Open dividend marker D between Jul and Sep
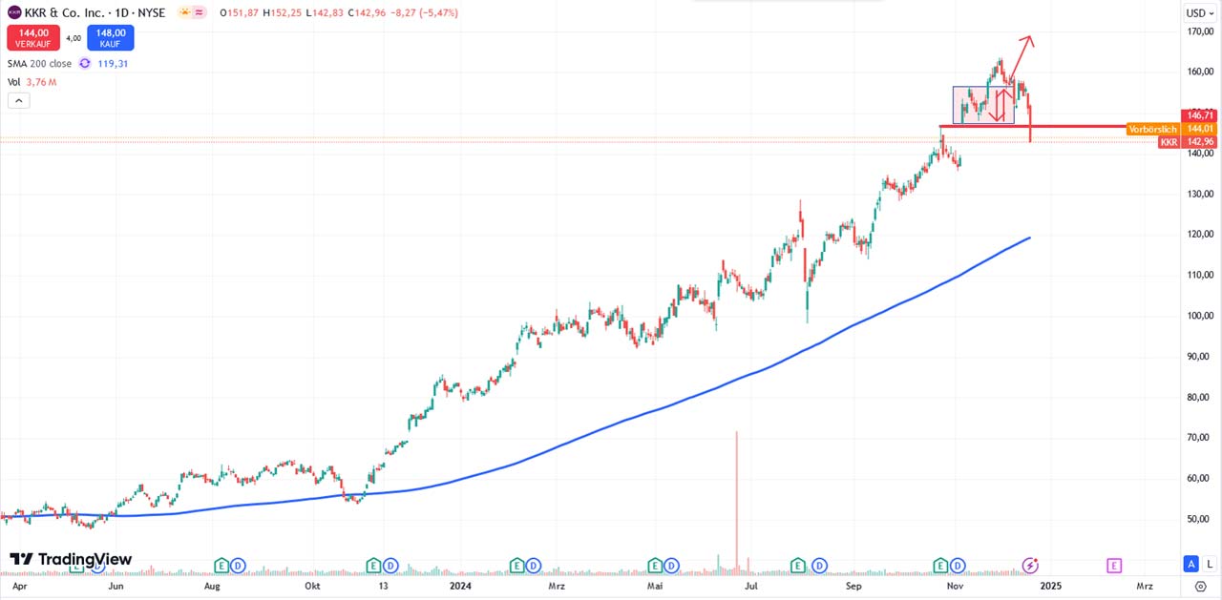Viewport: 1222px width, 600px height. (818, 565)
